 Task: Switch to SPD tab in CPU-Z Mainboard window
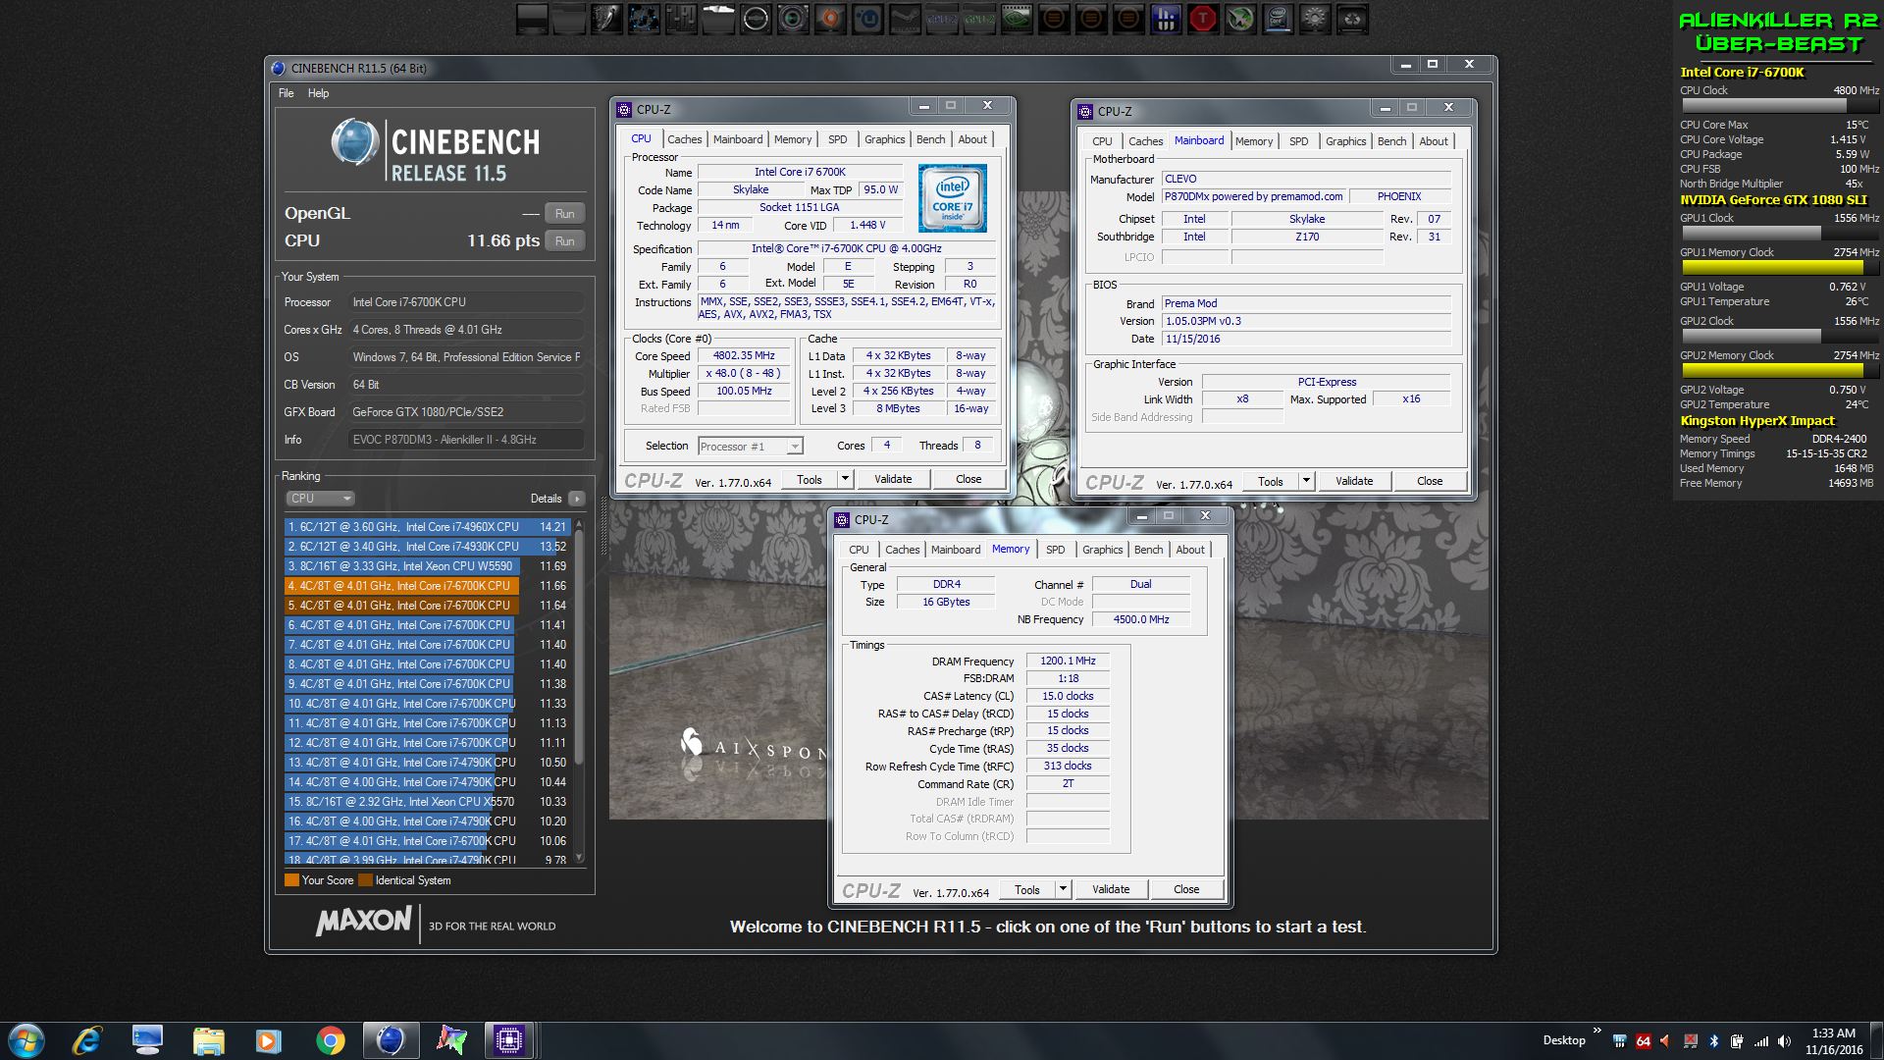pos(1298,141)
